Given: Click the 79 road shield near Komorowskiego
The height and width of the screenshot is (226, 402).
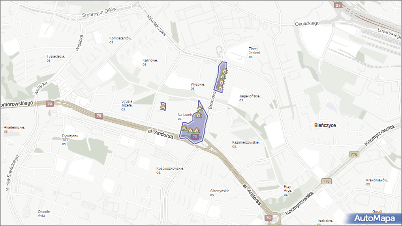Looking at the screenshot, I should [49, 104].
